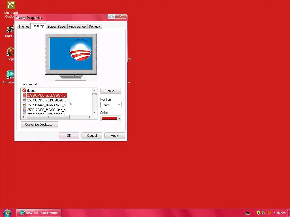
Task: Click background list scroll up arrow
Action: pos(95,90)
